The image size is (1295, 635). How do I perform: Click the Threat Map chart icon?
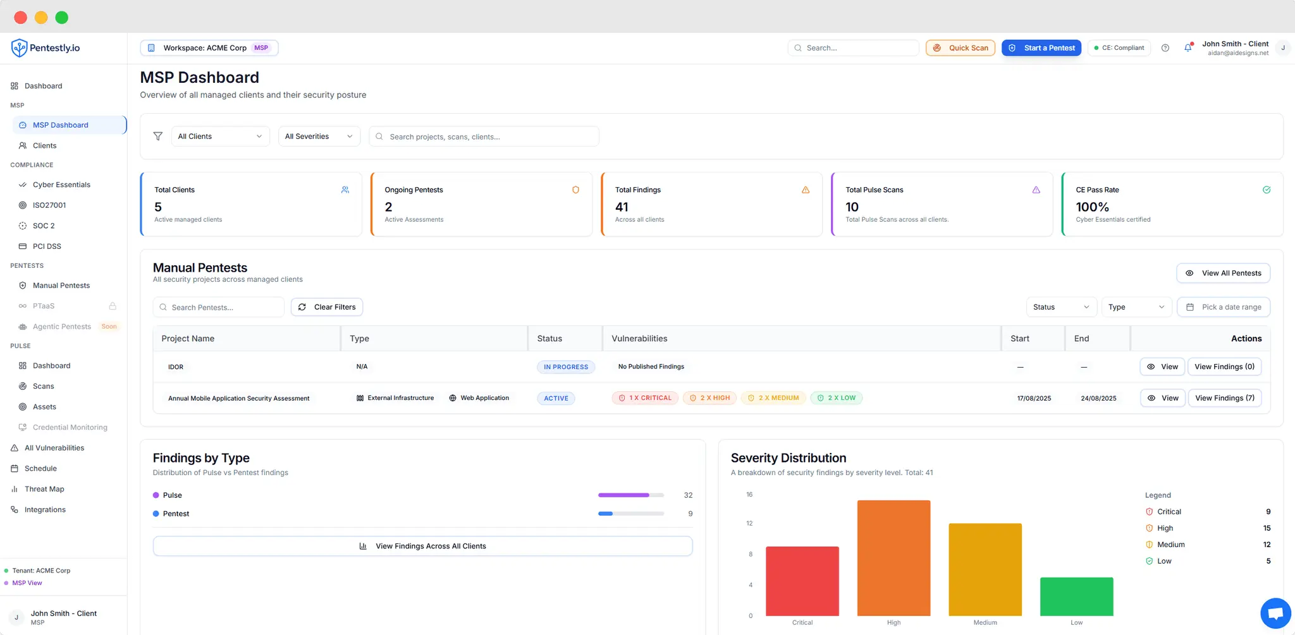coord(15,489)
